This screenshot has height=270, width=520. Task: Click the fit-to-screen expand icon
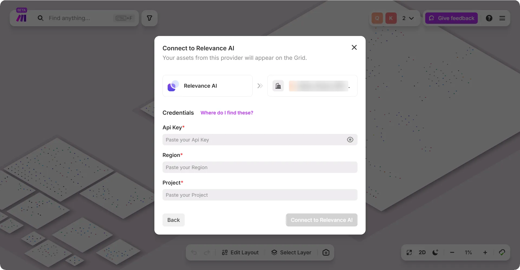(x=409, y=252)
